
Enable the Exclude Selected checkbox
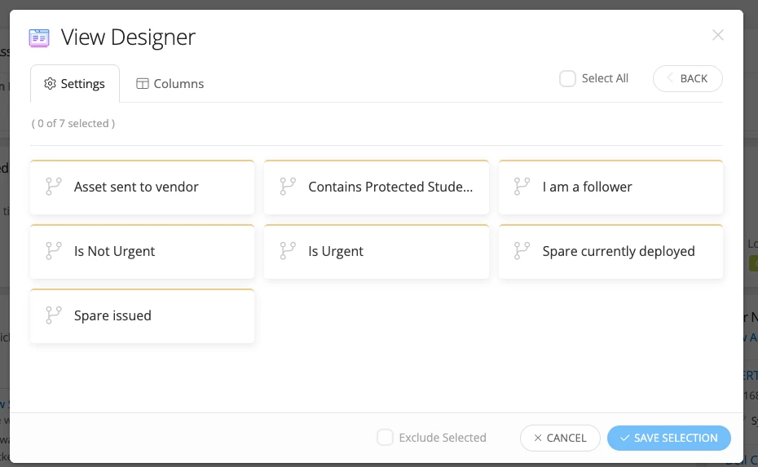point(385,438)
